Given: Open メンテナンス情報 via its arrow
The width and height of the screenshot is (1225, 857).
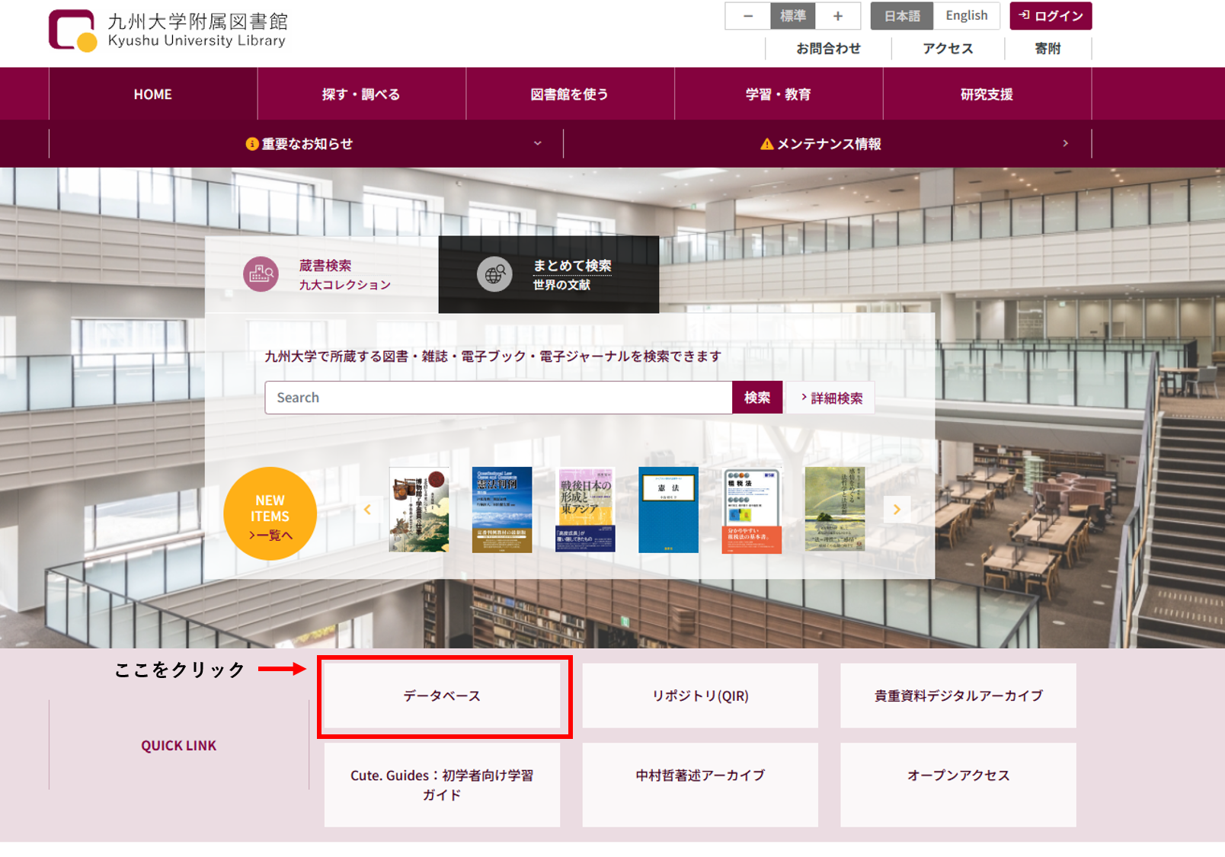Looking at the screenshot, I should tap(1066, 143).
